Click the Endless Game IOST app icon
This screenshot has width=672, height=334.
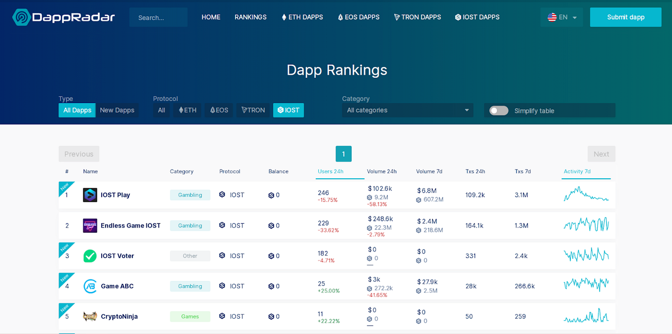pos(90,226)
